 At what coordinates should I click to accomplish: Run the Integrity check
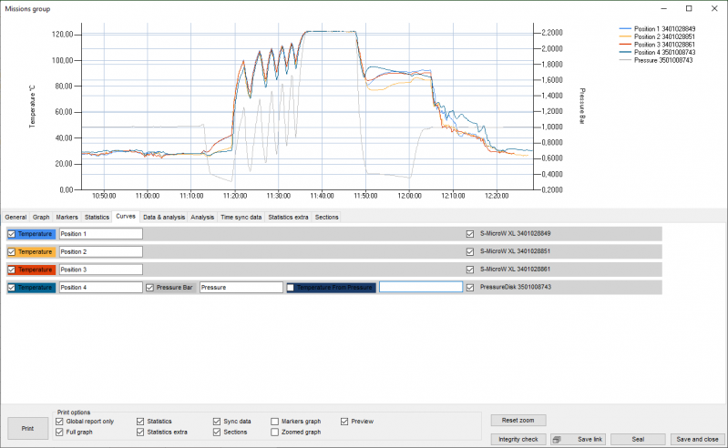coord(518,439)
